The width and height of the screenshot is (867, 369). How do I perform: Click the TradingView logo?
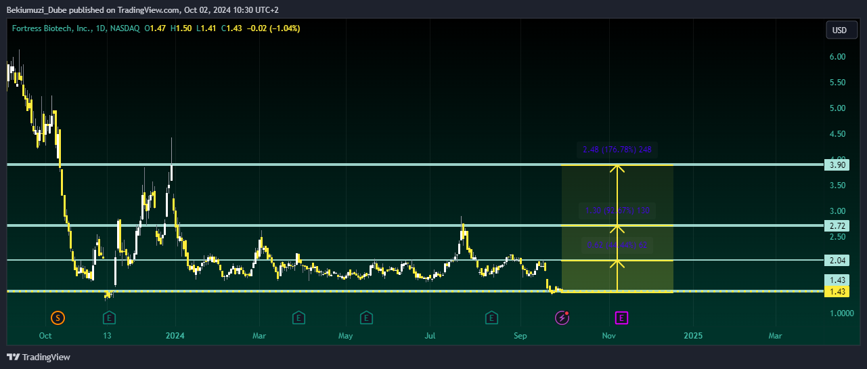pos(39,357)
